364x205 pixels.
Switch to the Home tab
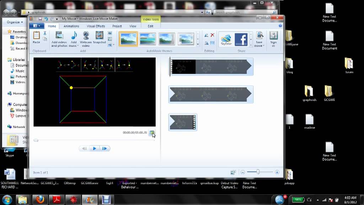pyautogui.click(x=52, y=26)
